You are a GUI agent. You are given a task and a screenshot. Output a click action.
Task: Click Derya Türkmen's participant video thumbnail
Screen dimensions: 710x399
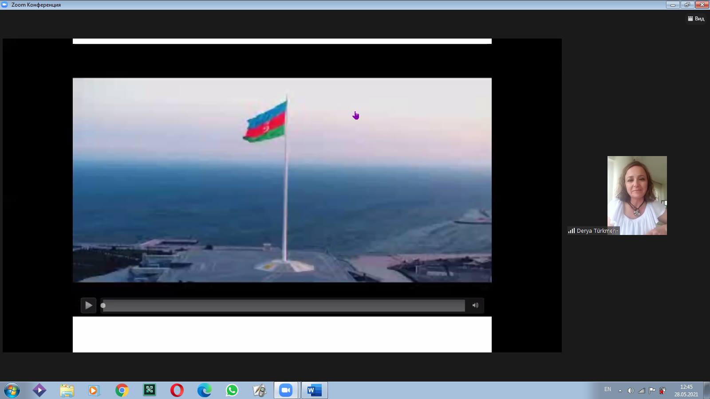pos(637,195)
